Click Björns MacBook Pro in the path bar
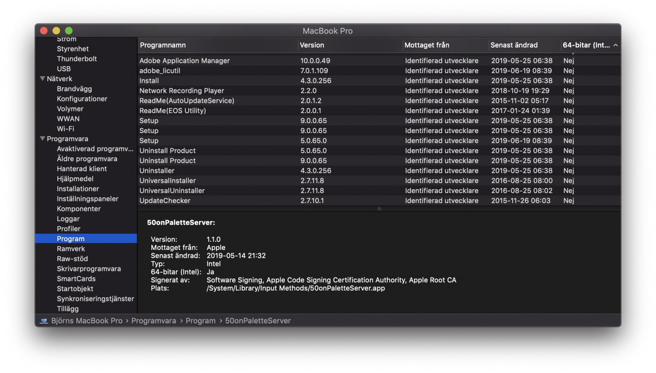656x373 pixels. [x=87, y=321]
